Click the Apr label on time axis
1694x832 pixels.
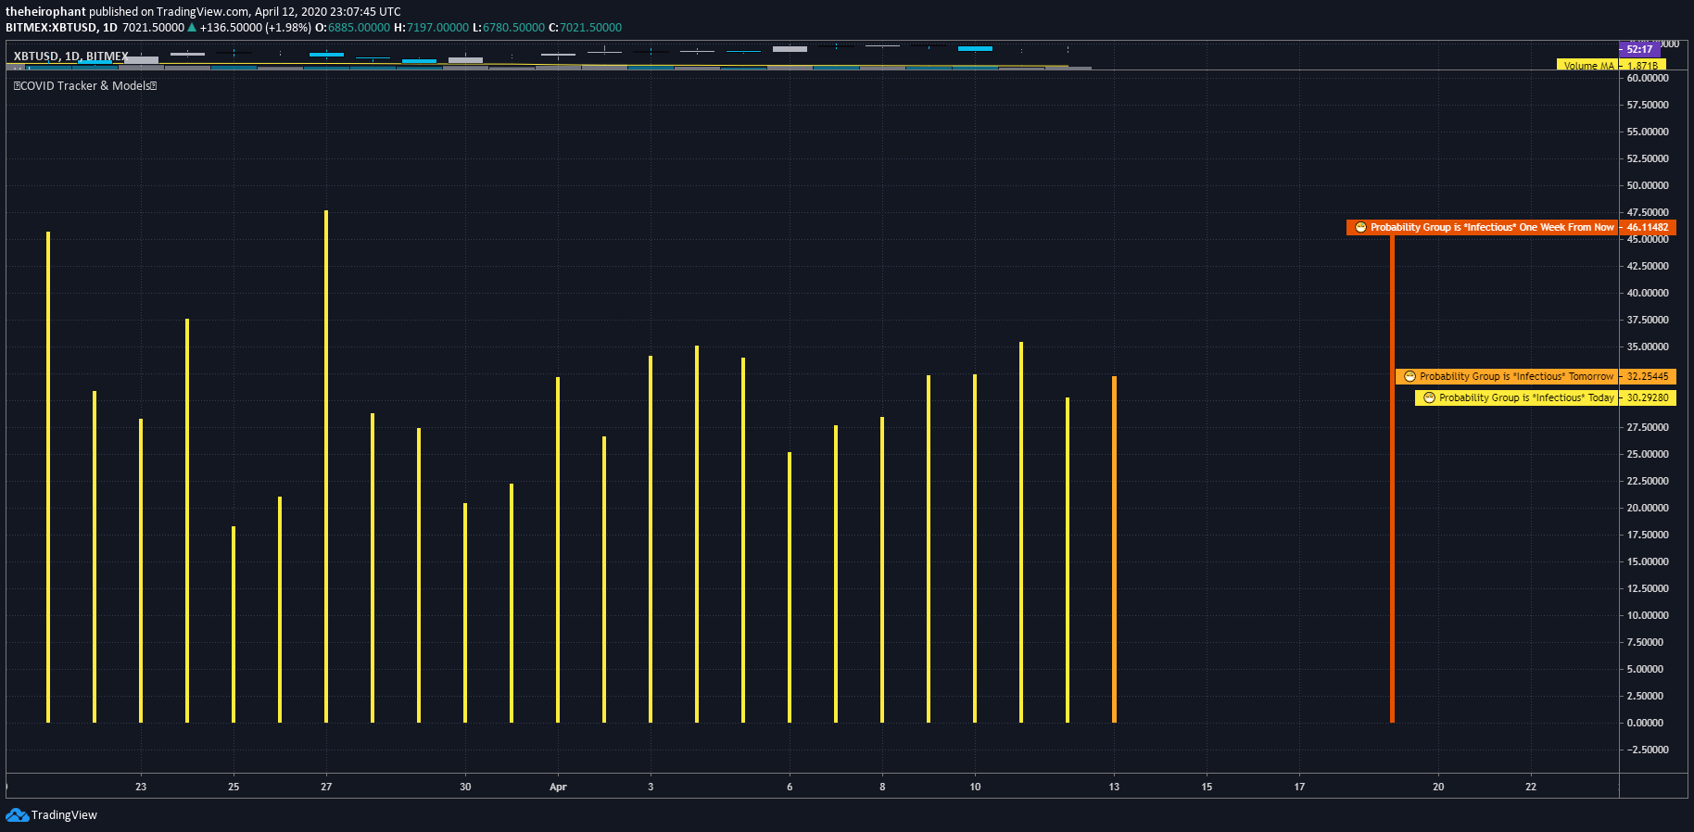(x=558, y=787)
